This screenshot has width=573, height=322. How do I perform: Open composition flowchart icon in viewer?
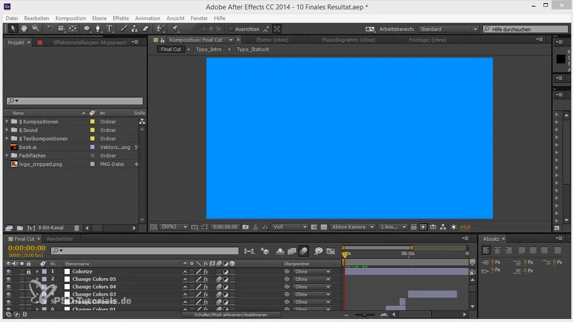(x=443, y=227)
